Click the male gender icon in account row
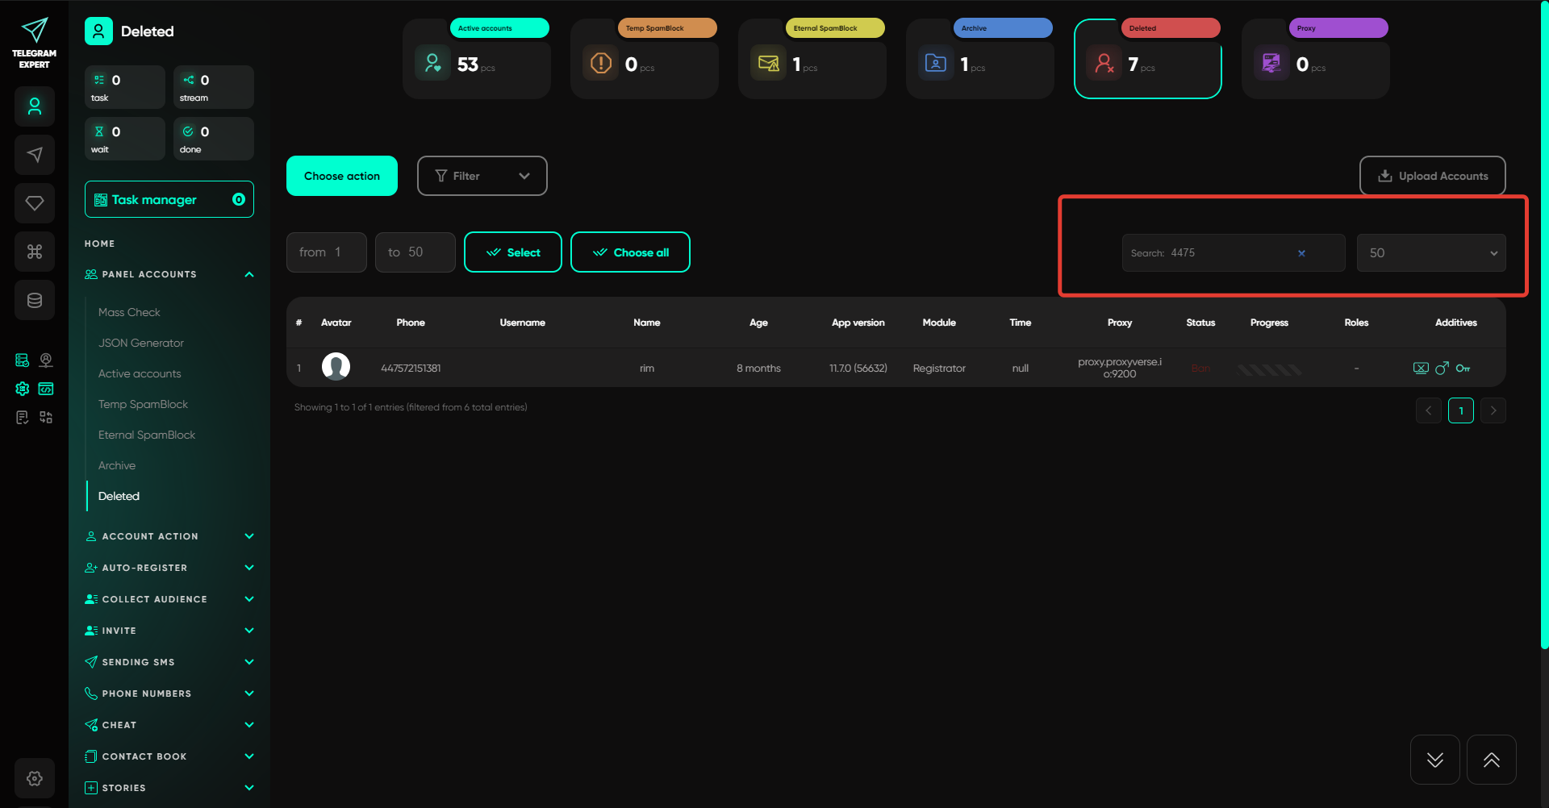Viewport: 1549px width, 808px height. 1442,369
